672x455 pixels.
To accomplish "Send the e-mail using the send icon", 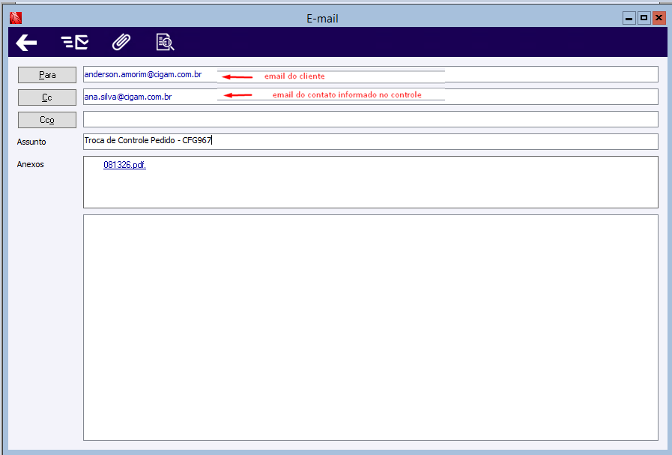I will [75, 43].
